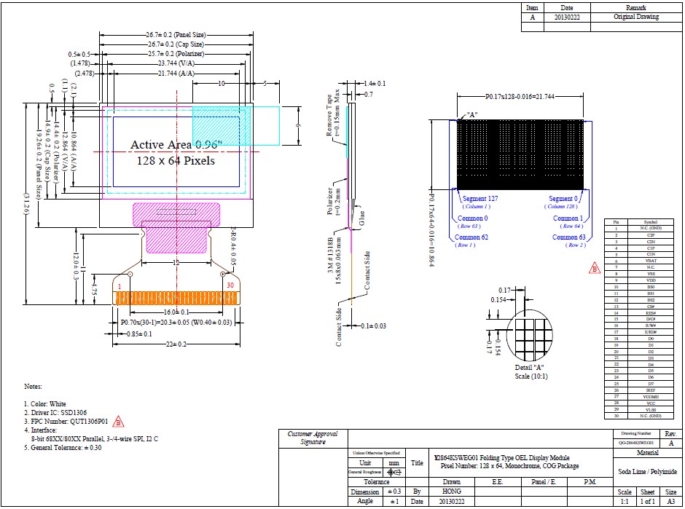Image resolution: width=685 pixels, height=509 pixels.
Task: Click the '0.85± 0.1' dimension label
Action: [139, 334]
